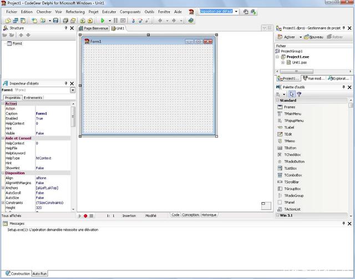Click the Run (green play) toolbar button

point(103,21)
